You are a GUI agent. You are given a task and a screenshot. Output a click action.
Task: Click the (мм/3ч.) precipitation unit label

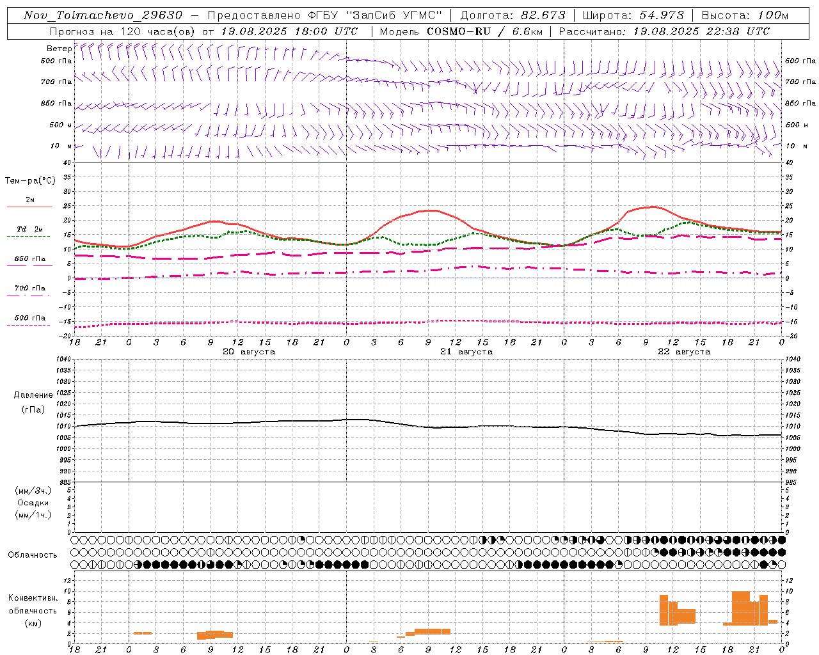pos(33,491)
